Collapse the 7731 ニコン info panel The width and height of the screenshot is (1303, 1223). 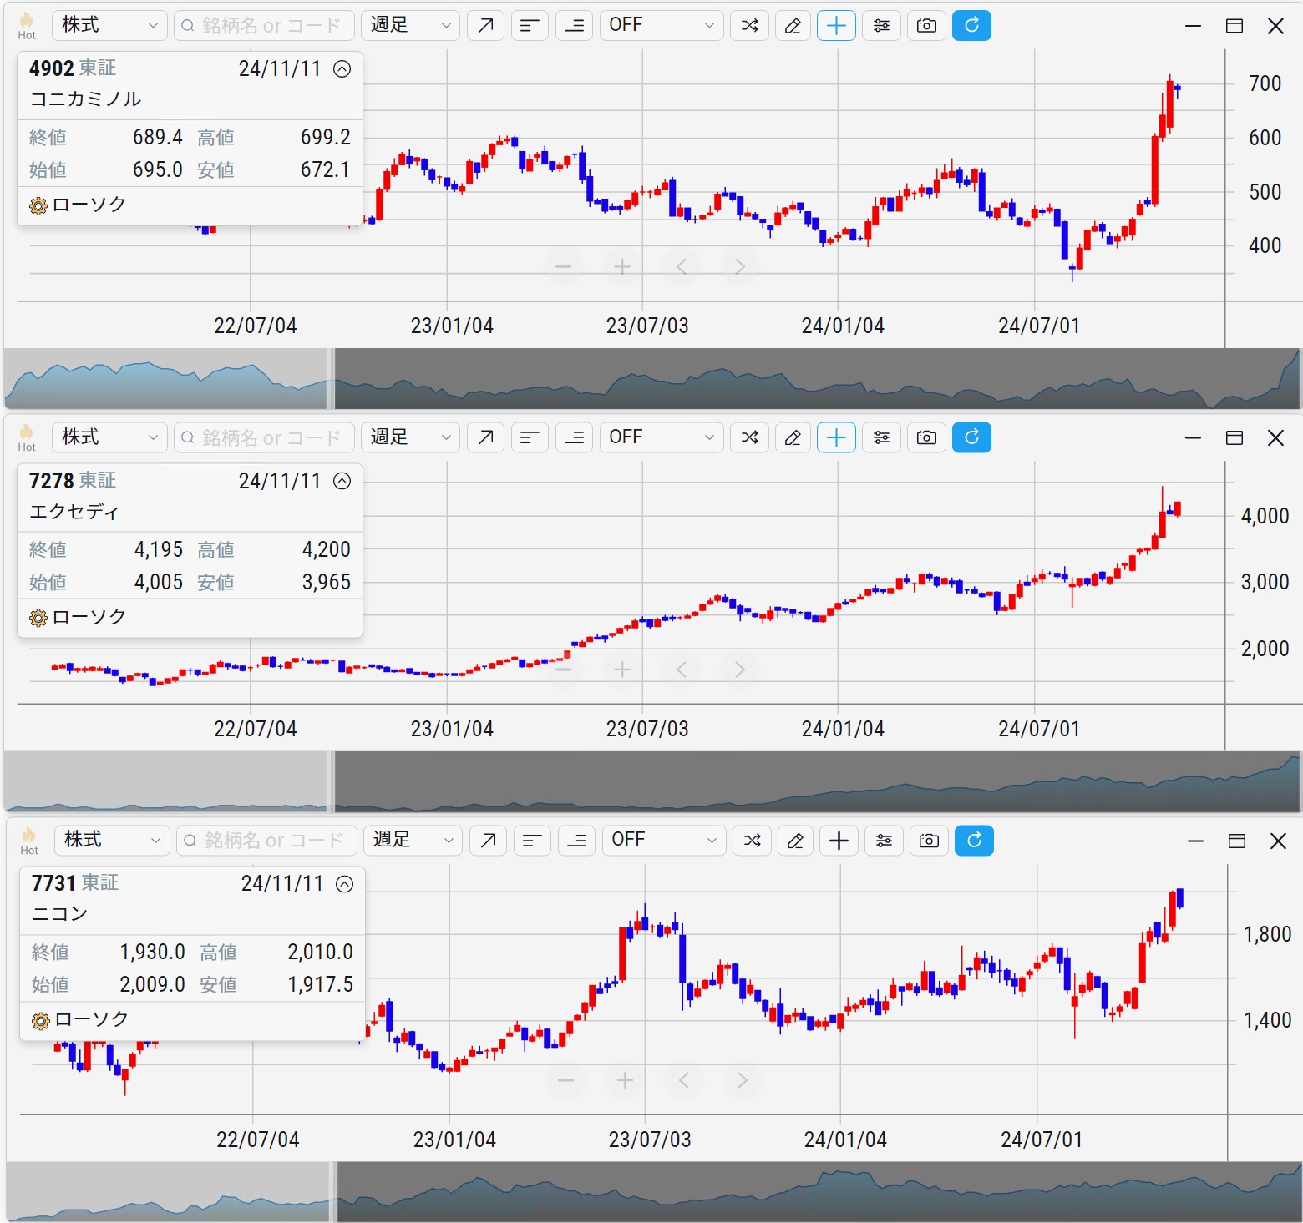[x=344, y=883]
